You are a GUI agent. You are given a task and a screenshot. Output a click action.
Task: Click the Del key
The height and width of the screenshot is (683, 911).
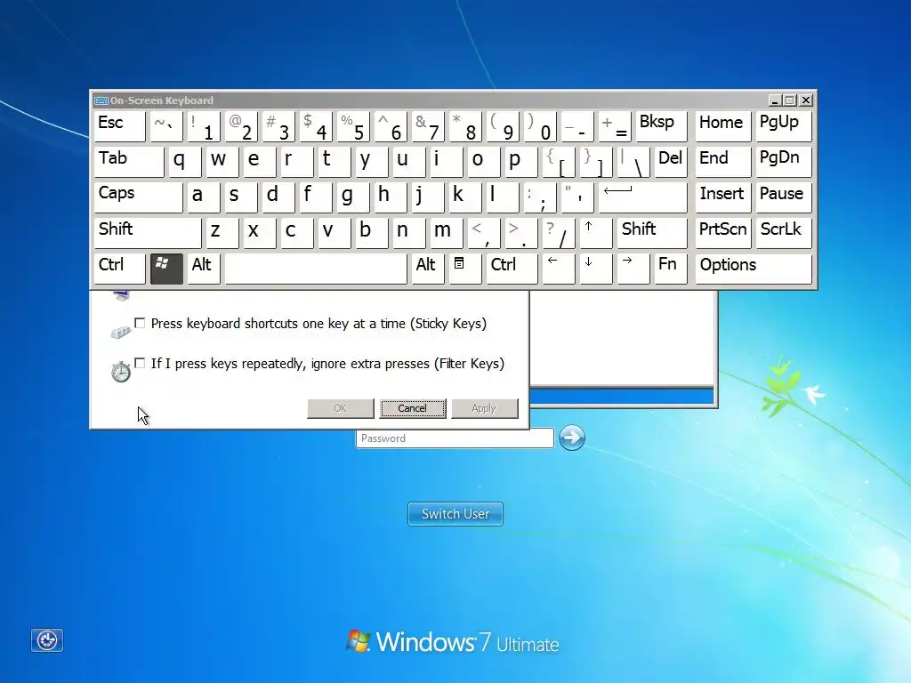(671, 162)
